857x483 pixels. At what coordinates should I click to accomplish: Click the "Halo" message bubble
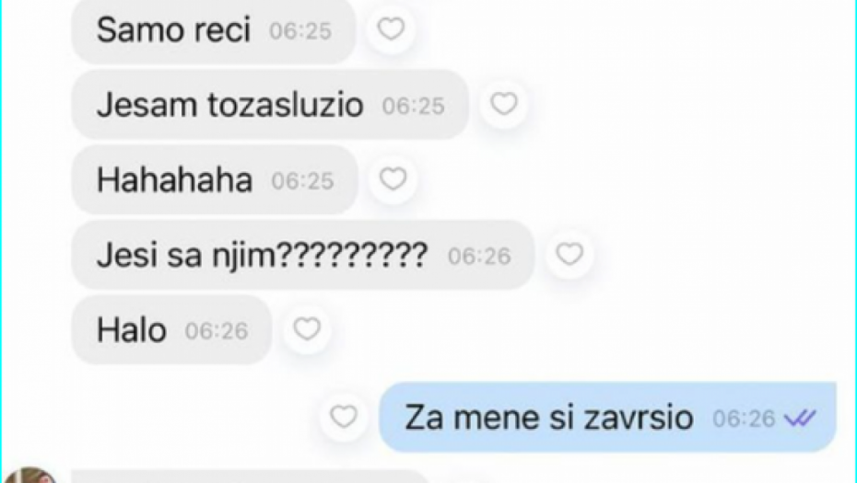coord(171,329)
